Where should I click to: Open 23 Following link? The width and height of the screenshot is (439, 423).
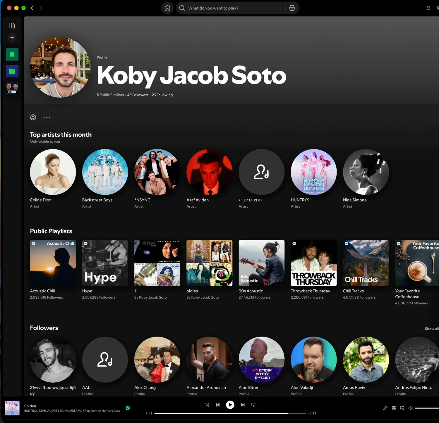162,95
